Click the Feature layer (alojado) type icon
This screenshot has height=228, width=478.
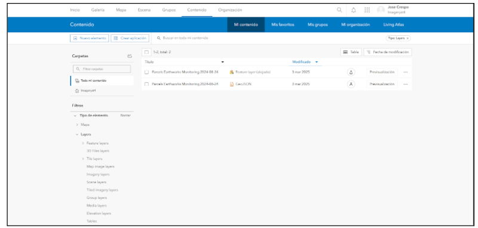[x=232, y=72]
